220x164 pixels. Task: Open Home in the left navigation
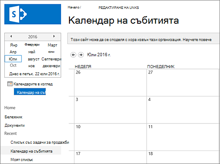[10, 108]
